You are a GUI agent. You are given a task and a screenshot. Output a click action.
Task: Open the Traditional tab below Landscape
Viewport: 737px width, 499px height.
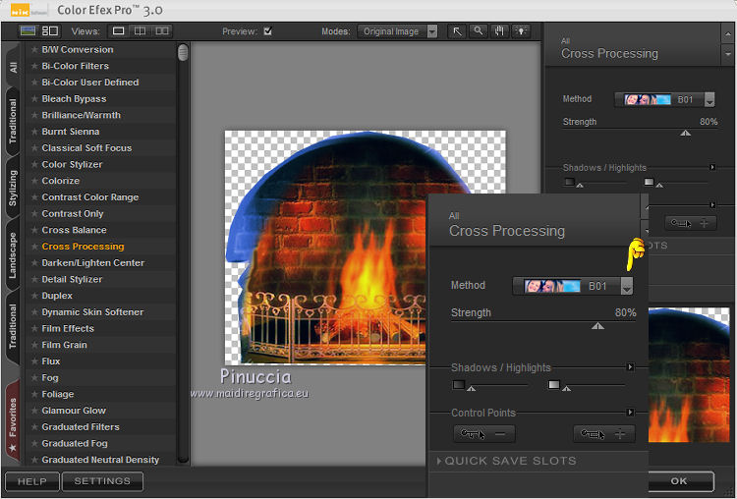click(13, 326)
